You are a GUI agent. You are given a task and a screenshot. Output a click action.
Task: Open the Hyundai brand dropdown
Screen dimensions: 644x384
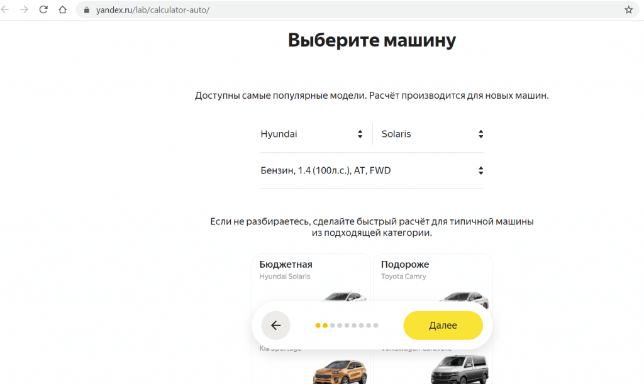coord(312,134)
